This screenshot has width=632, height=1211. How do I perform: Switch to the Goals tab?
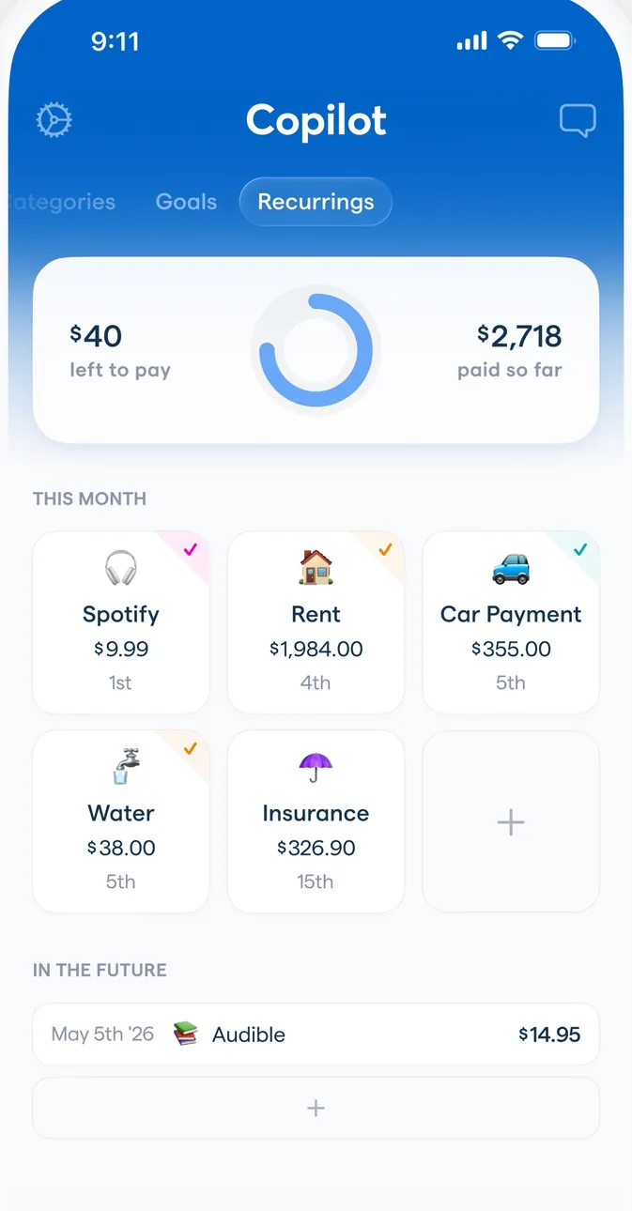tap(186, 202)
